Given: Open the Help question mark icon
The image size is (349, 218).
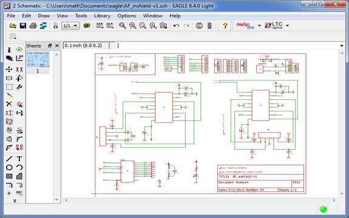Looking at the screenshot, I should tap(225, 26).
